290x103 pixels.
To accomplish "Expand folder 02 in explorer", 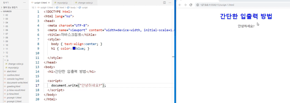I will 14,15.
